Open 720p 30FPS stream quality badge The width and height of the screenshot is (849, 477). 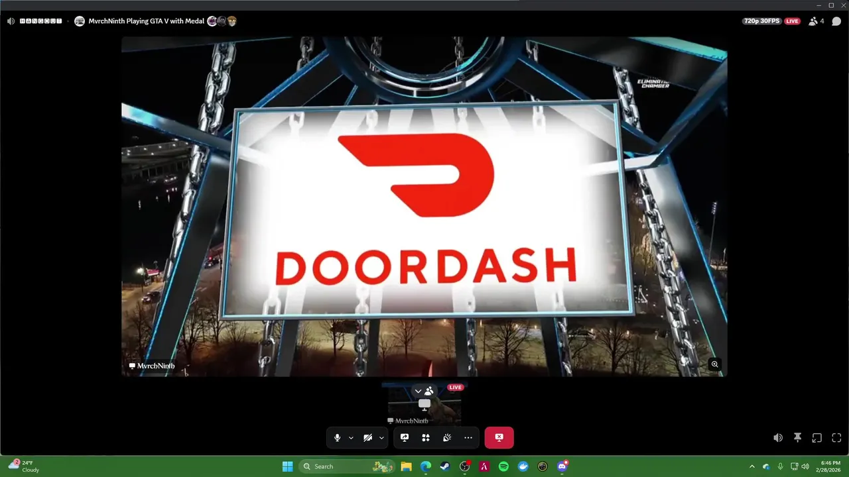(761, 21)
